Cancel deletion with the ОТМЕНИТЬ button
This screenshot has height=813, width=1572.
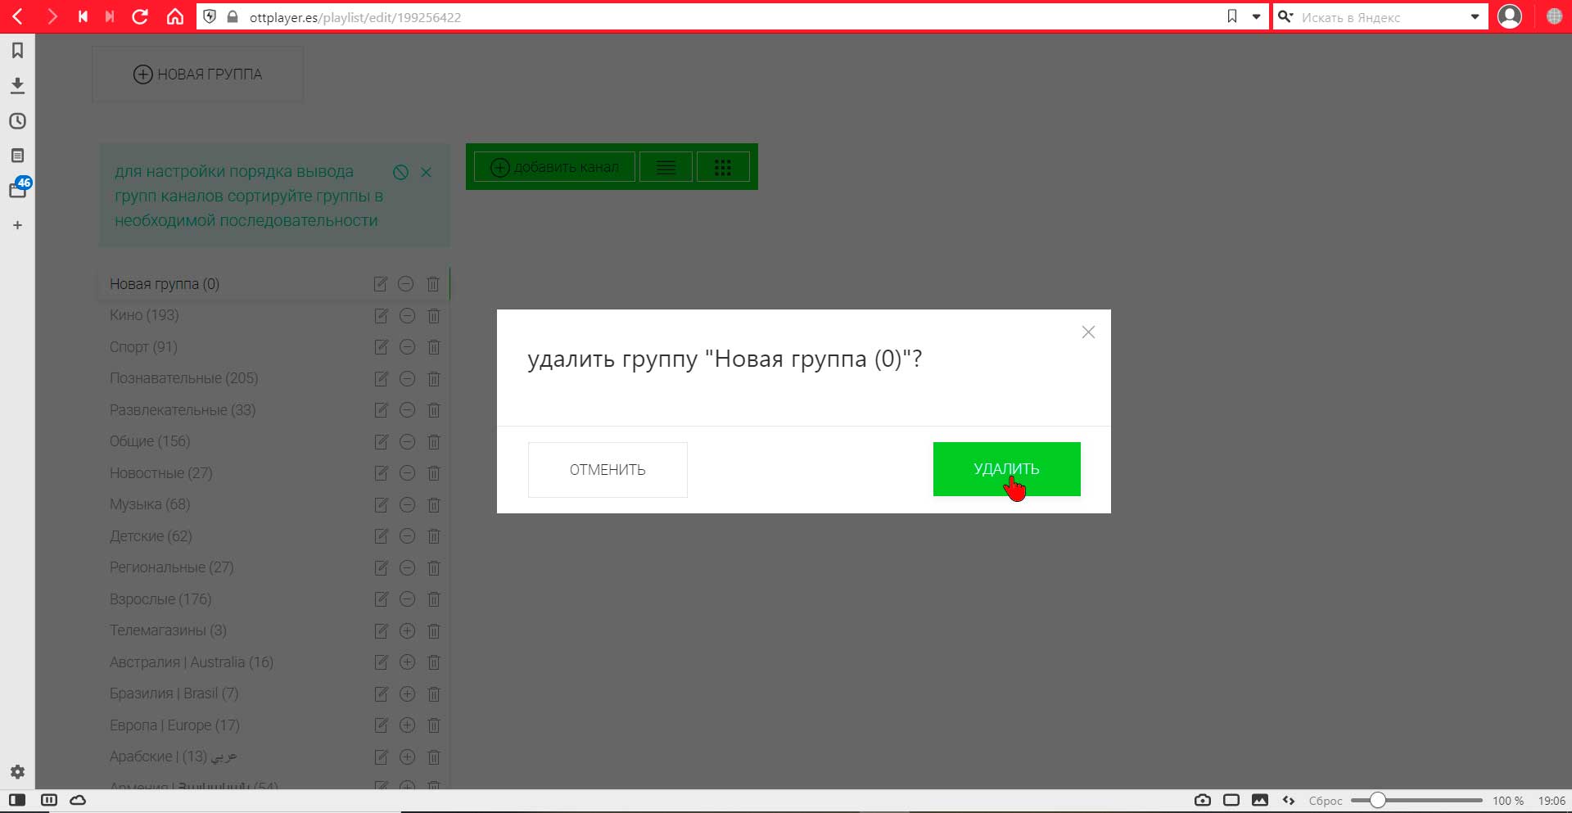coord(608,470)
